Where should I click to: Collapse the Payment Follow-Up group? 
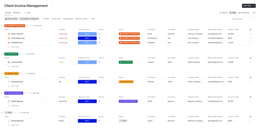(2, 26)
